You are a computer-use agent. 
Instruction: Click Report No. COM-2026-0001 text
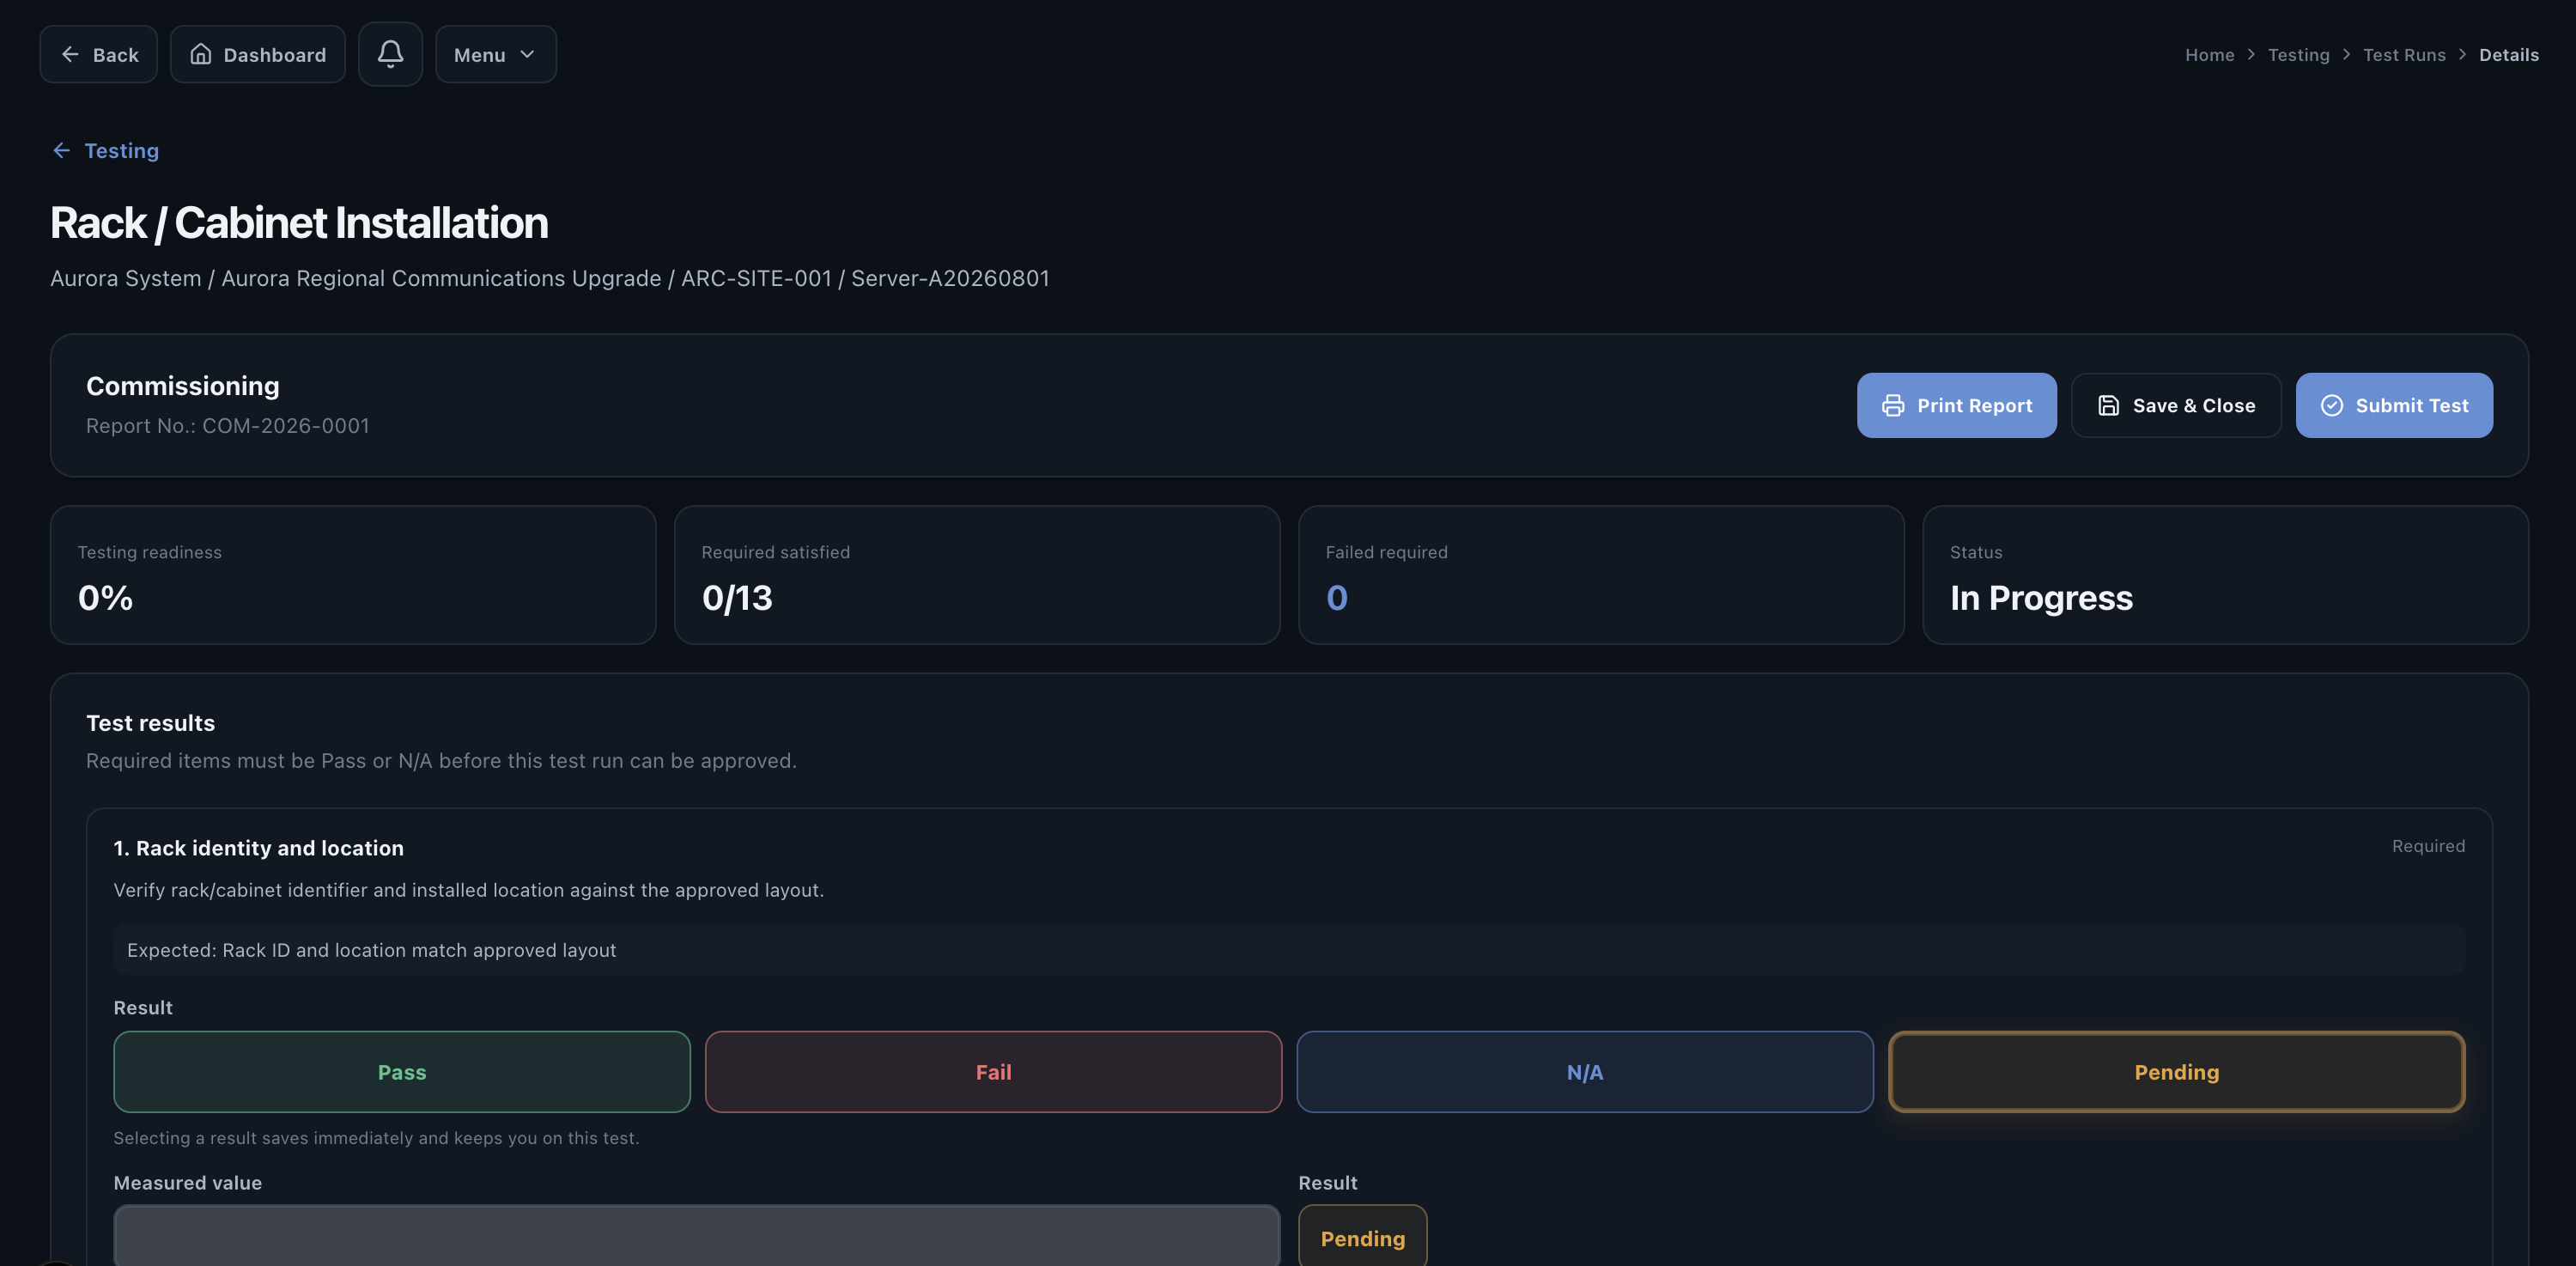pos(227,426)
